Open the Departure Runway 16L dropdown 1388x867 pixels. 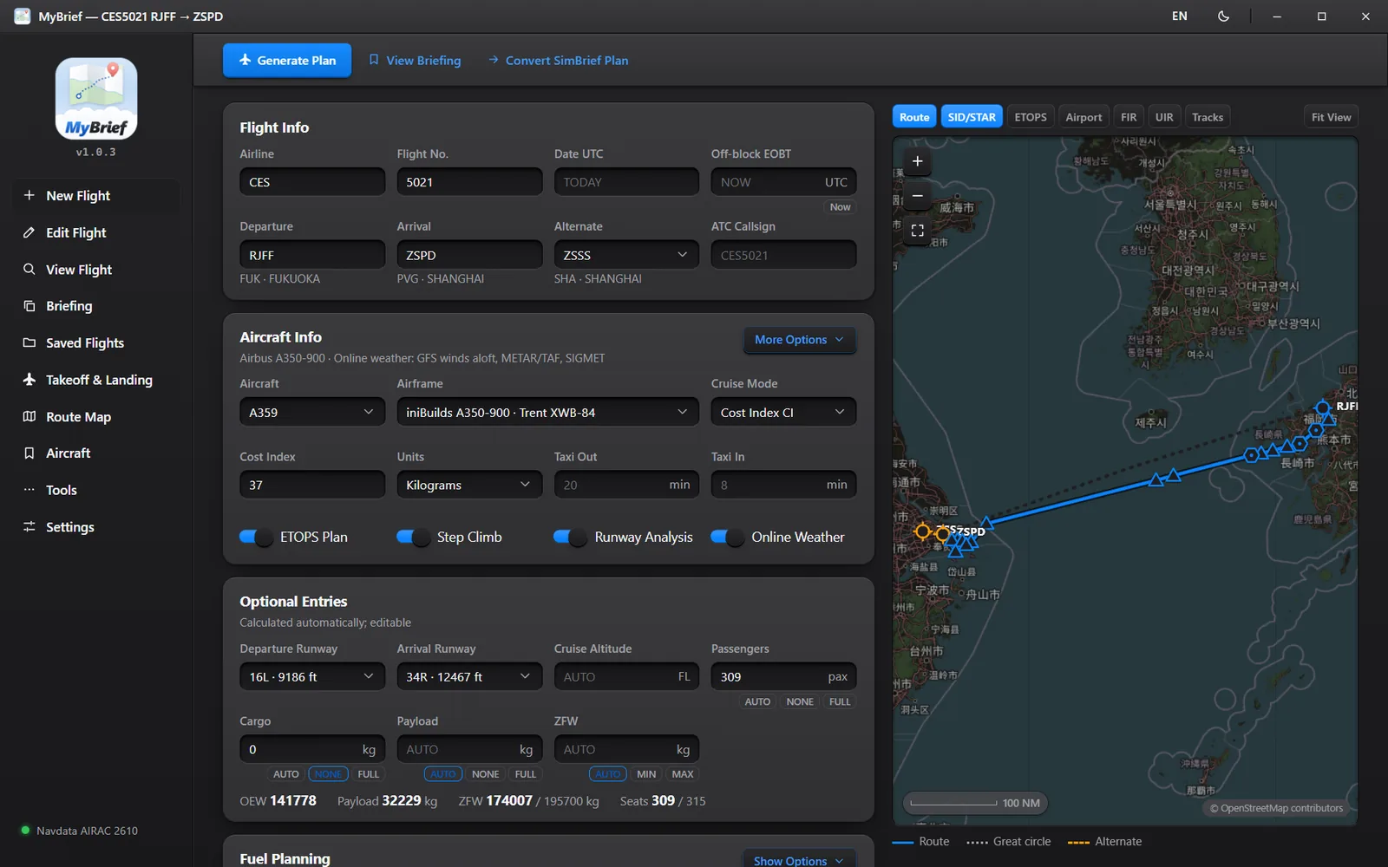[x=312, y=677]
